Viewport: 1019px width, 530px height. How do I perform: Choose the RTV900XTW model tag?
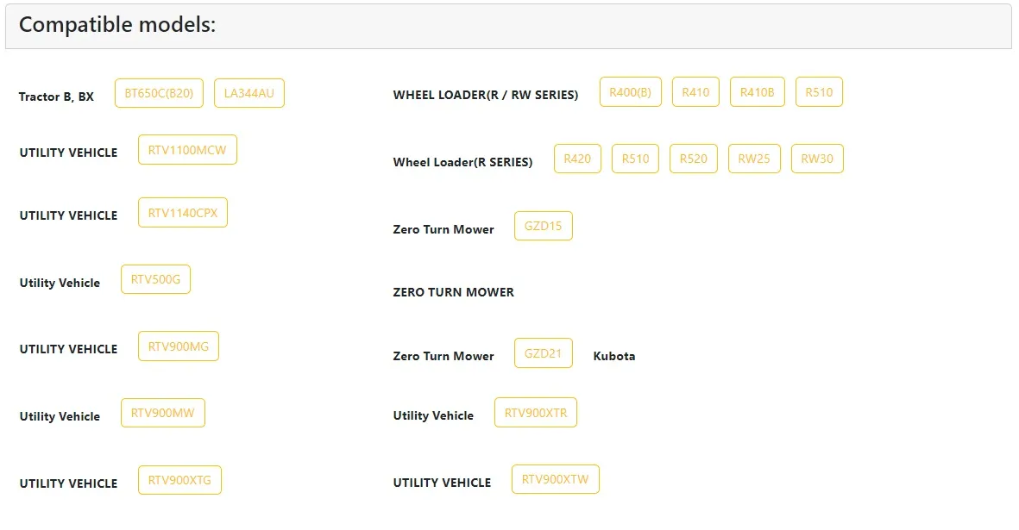coord(555,479)
